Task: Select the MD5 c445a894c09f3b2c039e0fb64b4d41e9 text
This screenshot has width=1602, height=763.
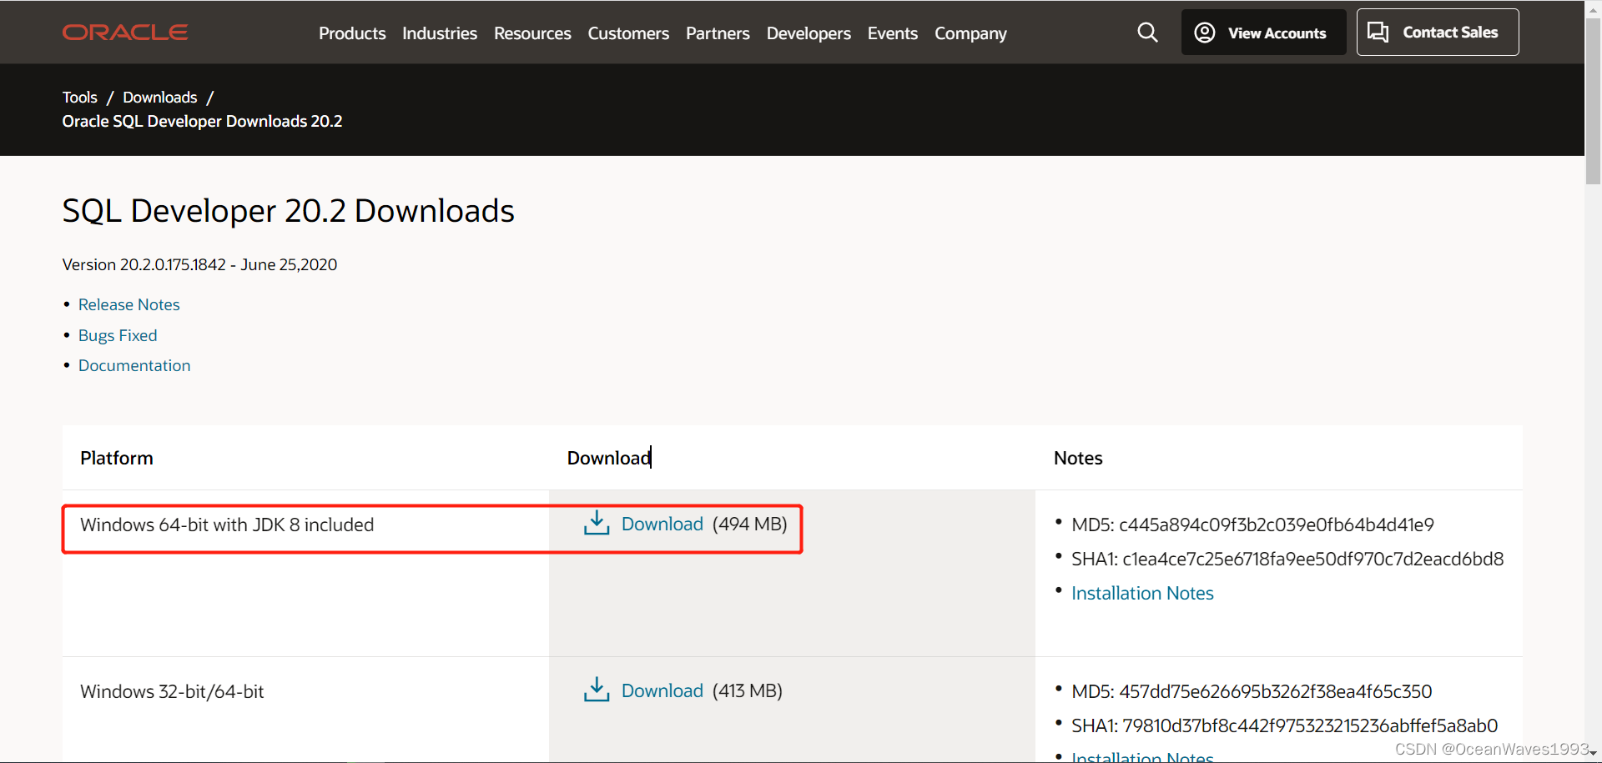Action: click(x=1252, y=525)
